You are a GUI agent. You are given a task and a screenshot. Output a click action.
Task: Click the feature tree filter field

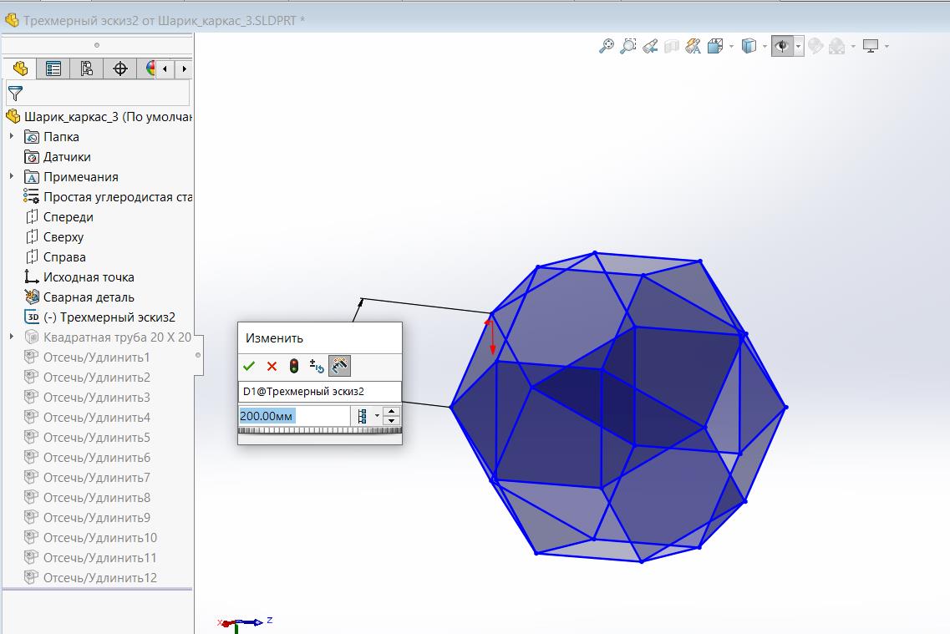pyautogui.click(x=98, y=94)
